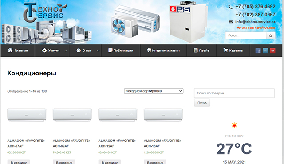This screenshot has height=164, width=284.
Task: Open the Публикации menu item
Action: [x=121, y=51]
